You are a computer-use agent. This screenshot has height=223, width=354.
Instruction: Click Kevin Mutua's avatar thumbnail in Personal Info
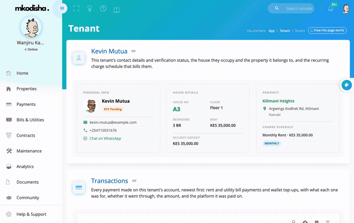91,106
